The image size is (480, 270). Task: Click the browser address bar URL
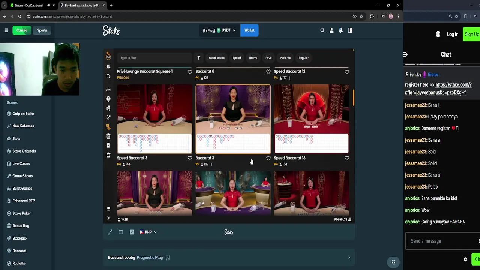(72, 16)
